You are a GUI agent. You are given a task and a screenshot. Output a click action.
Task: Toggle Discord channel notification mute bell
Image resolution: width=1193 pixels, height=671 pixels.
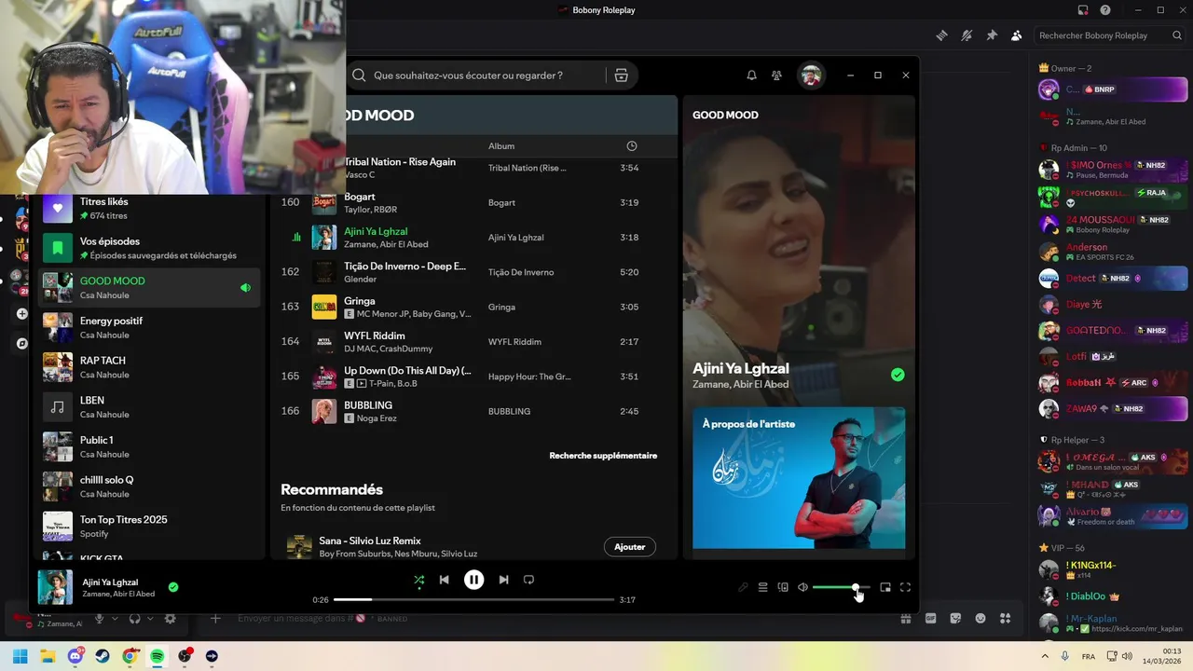[x=967, y=35]
